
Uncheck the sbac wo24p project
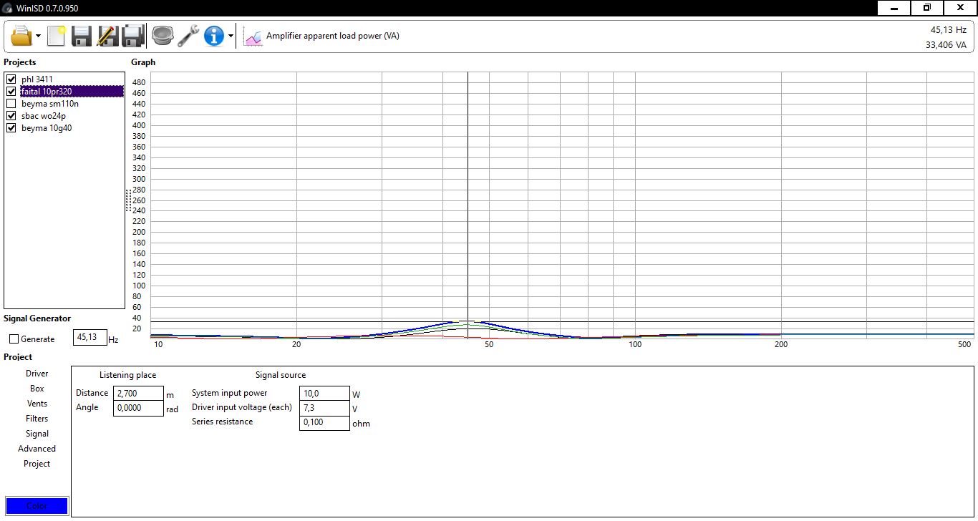[11, 116]
